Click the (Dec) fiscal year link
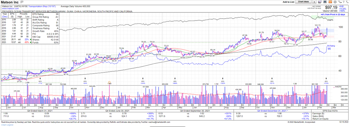 pos(5,17)
